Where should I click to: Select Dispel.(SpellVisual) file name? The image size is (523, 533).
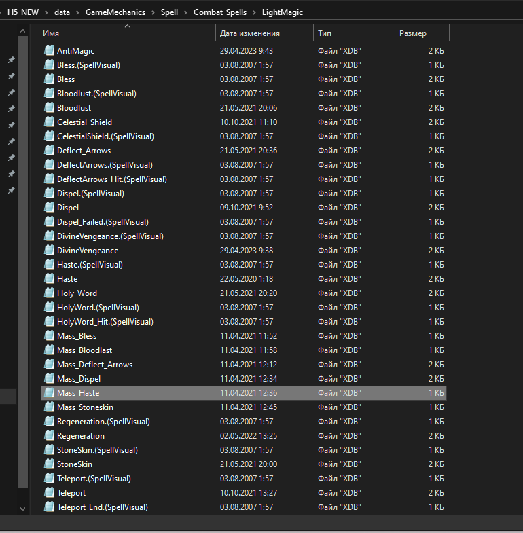point(90,194)
